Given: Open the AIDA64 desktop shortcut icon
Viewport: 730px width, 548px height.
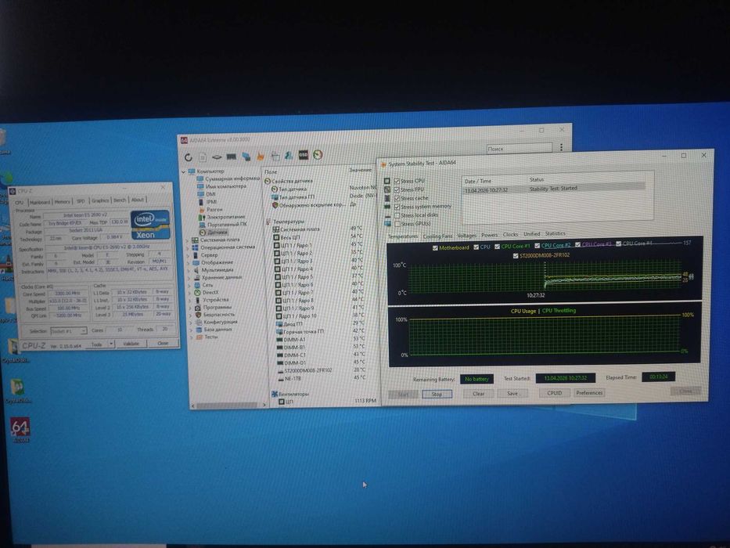Looking at the screenshot, I should (20, 428).
